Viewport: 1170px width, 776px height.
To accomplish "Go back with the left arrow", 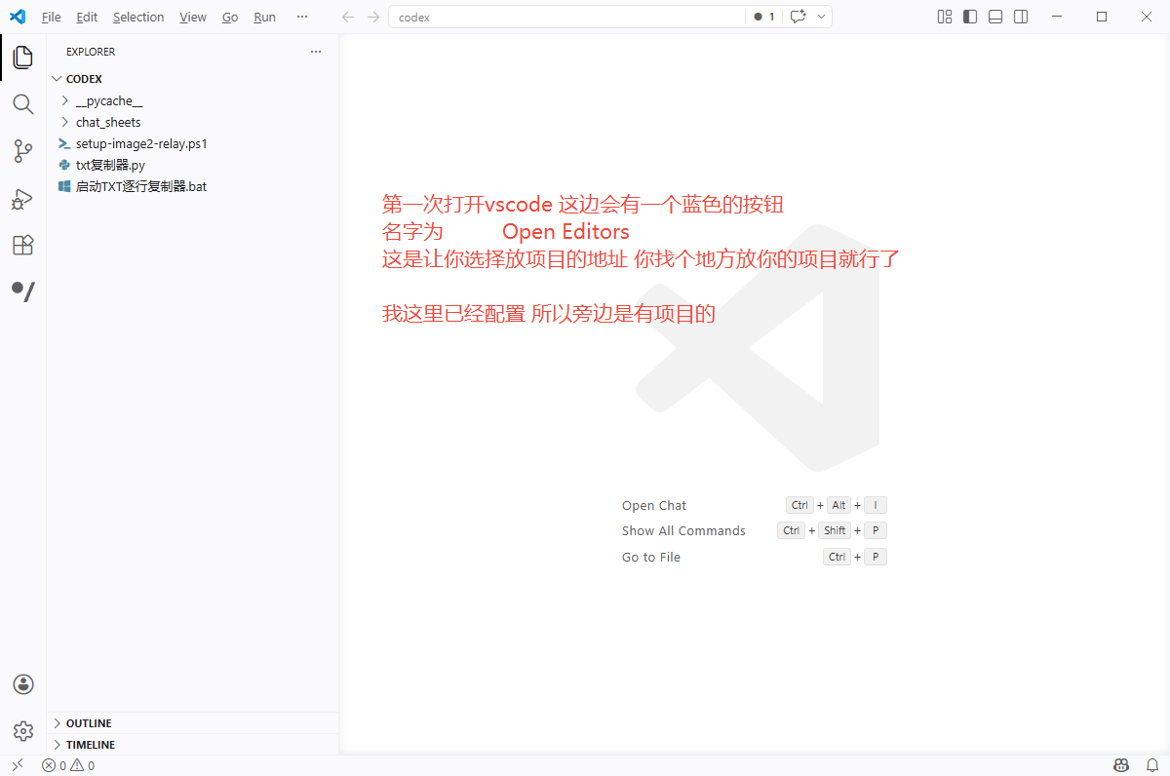I will pos(348,17).
